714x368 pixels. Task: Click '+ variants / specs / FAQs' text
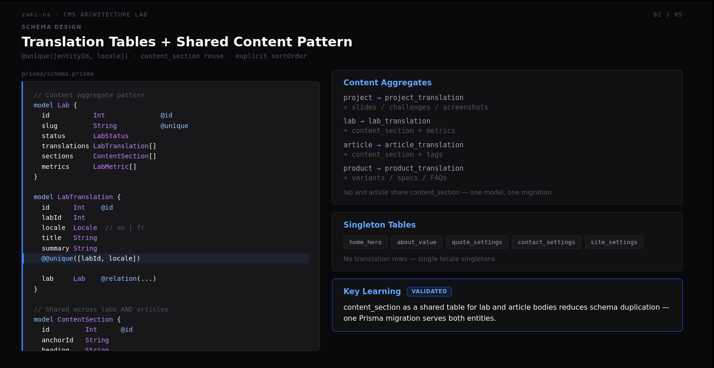pyautogui.click(x=395, y=178)
